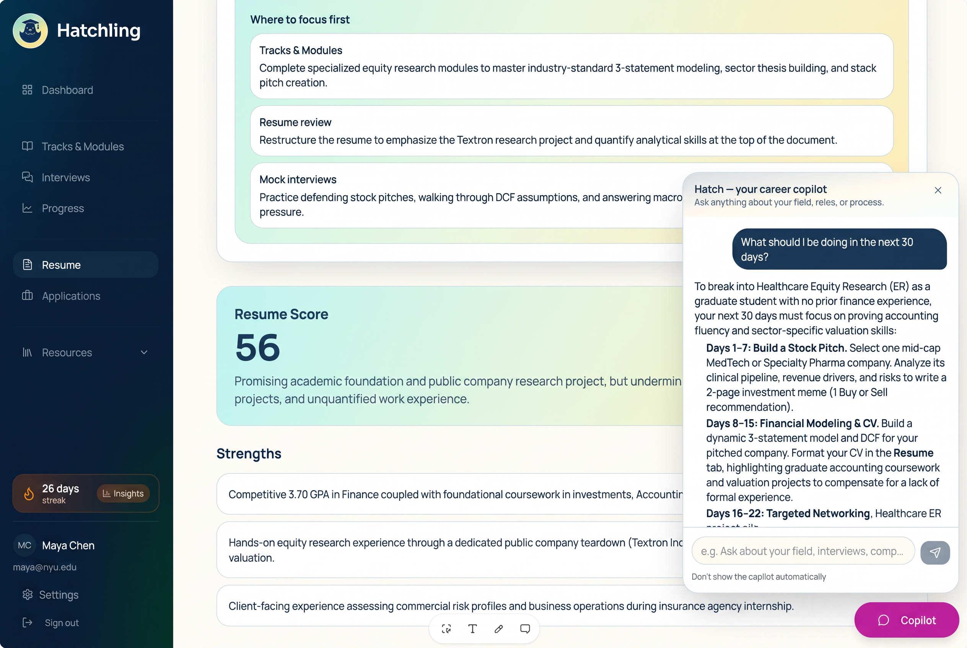
Task: Select the comment annotation tool
Action: pos(525,629)
